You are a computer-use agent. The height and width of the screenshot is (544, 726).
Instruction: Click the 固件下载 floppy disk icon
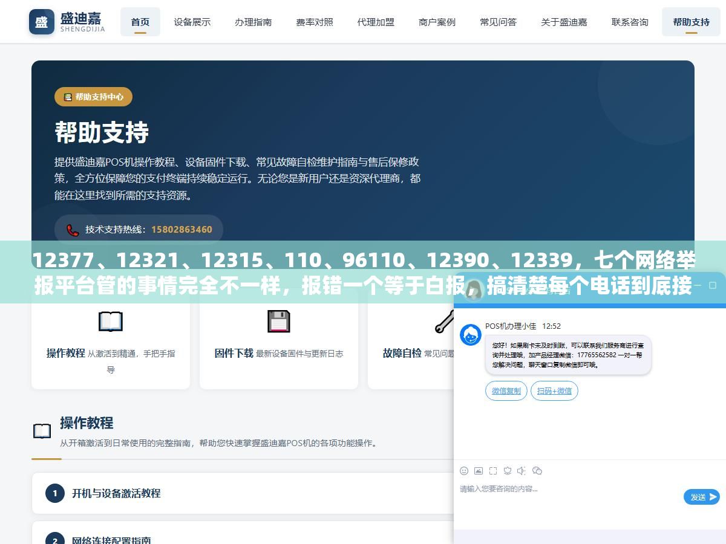[279, 322]
